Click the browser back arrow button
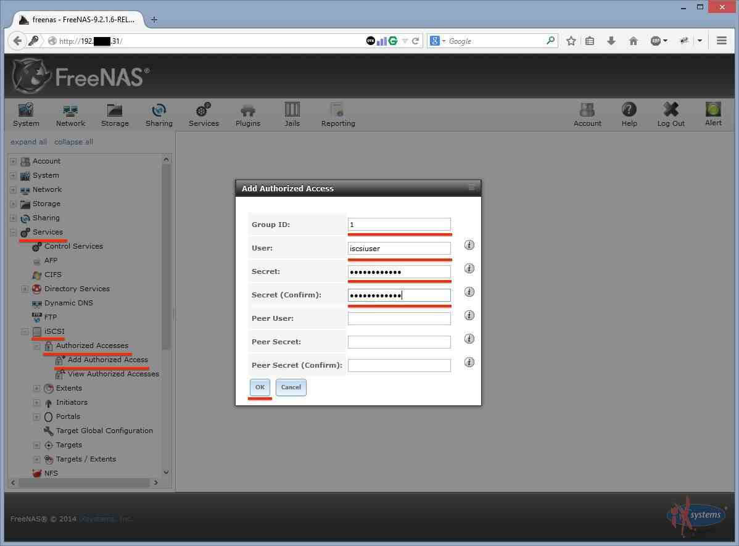 tap(17, 41)
